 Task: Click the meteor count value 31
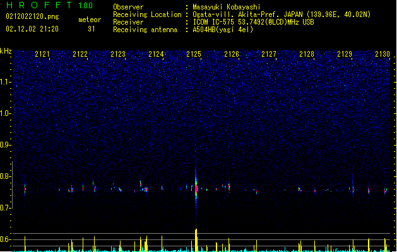point(92,29)
